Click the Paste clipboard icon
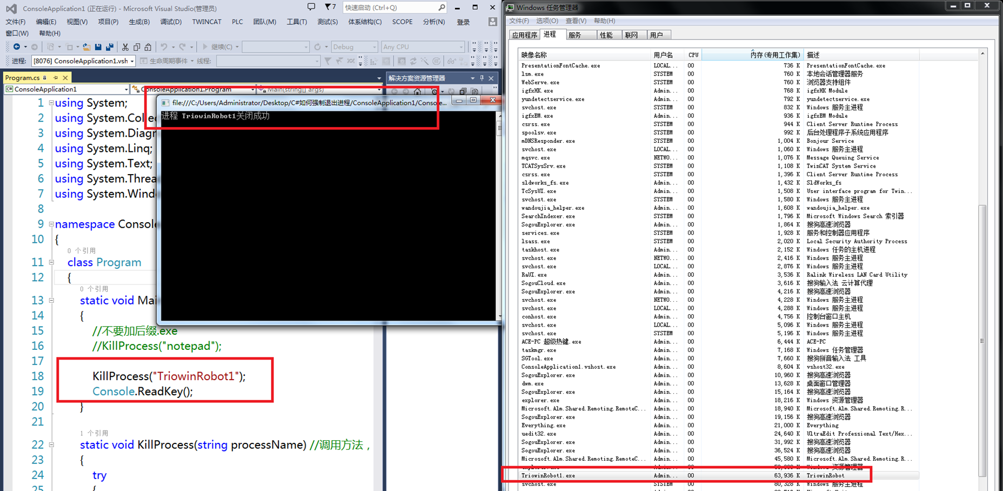 (148, 47)
